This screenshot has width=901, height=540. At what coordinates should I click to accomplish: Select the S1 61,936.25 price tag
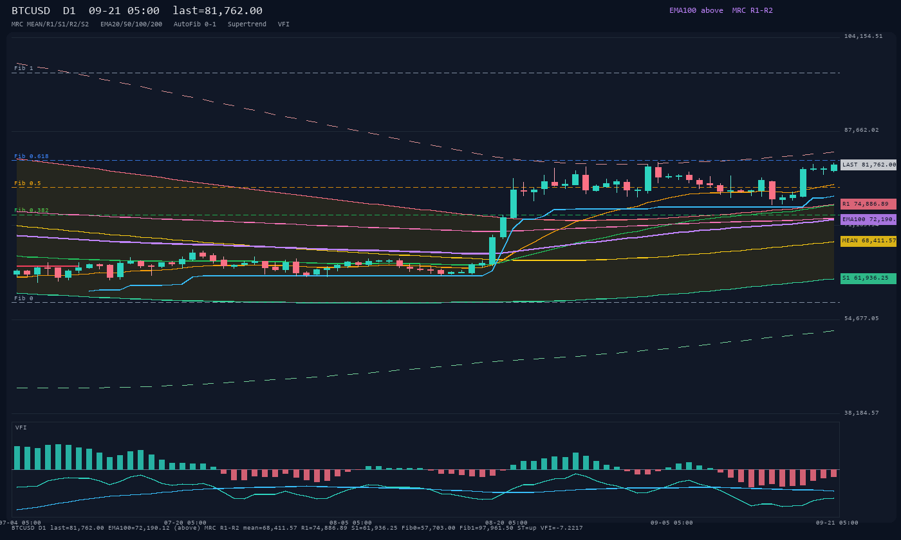coord(868,278)
